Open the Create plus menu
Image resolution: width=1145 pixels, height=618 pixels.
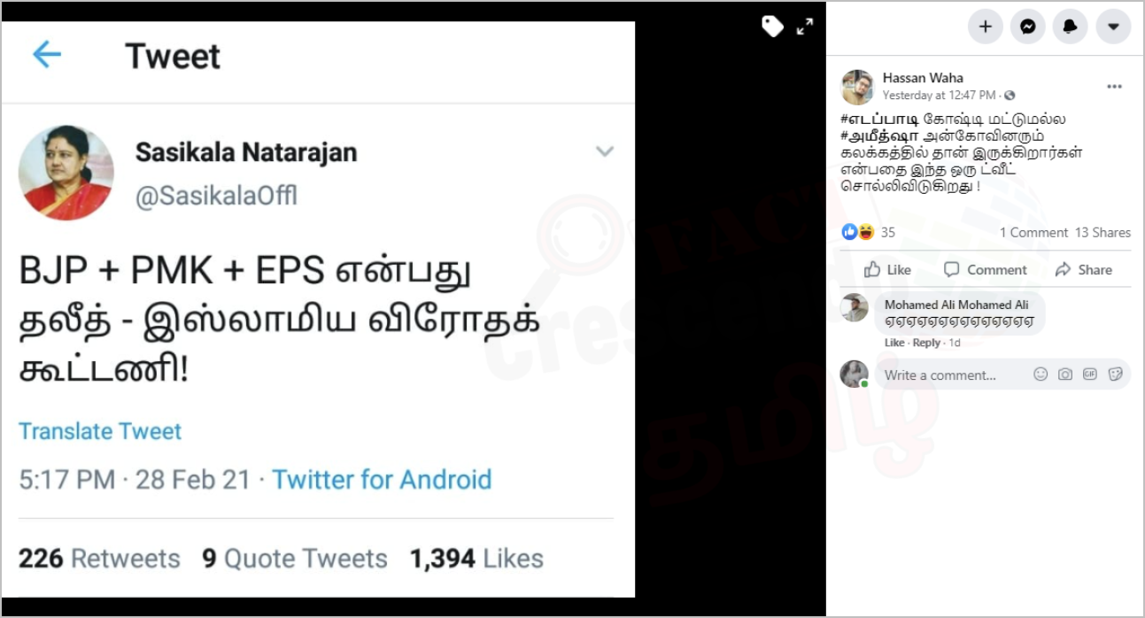tap(985, 27)
